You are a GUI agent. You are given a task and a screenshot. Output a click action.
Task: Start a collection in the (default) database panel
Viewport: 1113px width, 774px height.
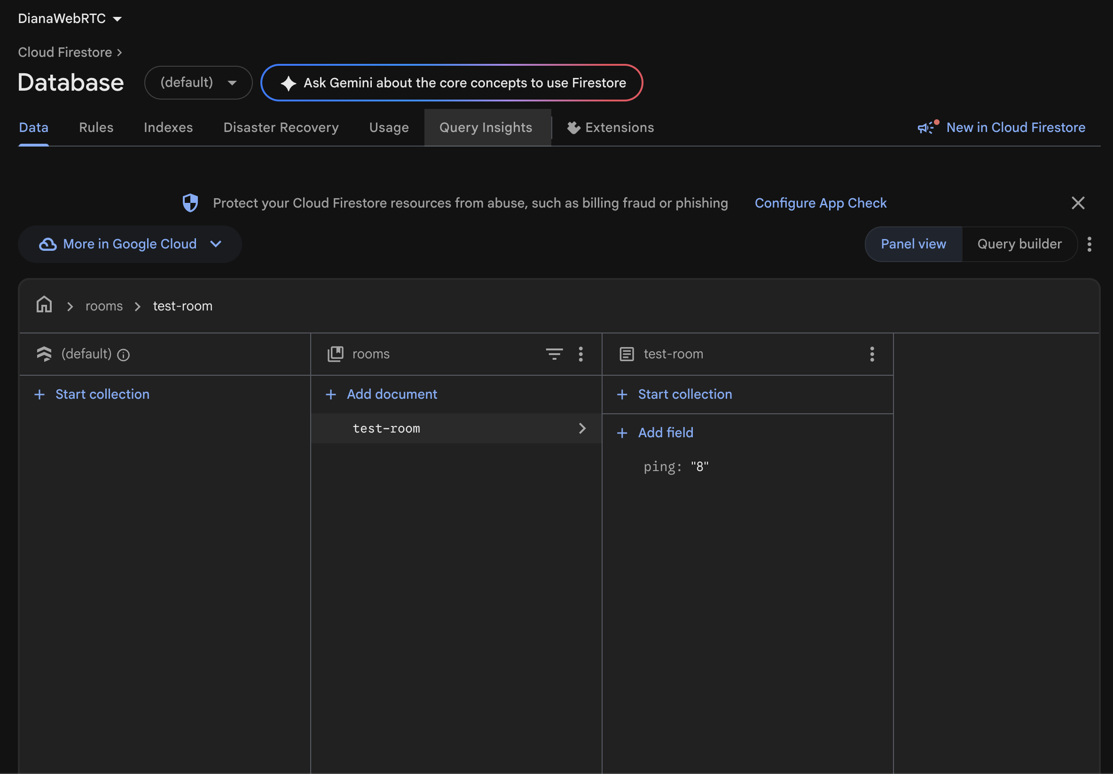point(92,394)
